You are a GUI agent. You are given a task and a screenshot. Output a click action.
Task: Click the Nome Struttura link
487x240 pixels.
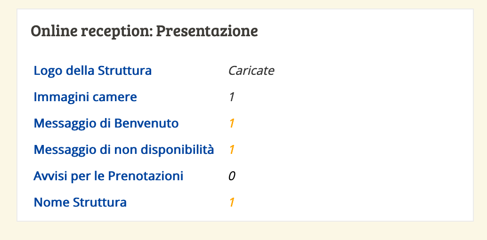[x=80, y=202]
